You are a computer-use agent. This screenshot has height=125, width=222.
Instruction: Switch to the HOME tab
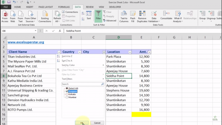click(x=18, y=7)
